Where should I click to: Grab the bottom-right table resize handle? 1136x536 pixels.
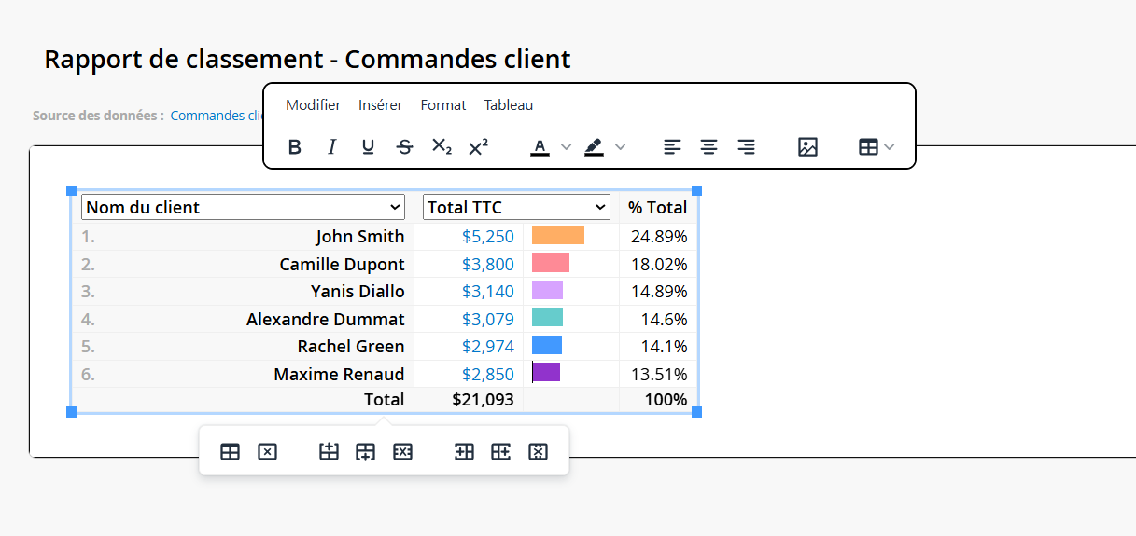[696, 412]
